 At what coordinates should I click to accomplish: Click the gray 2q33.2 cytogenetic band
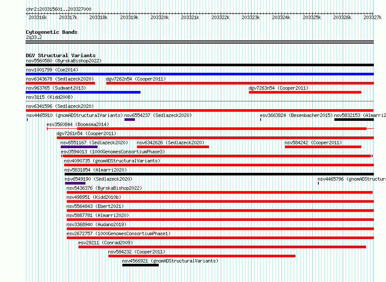[x=200, y=42]
